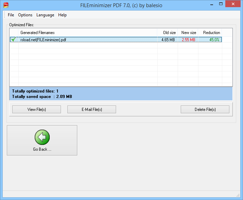Click the Delete File(s) button
The width and height of the screenshot is (243, 200).
(205, 110)
